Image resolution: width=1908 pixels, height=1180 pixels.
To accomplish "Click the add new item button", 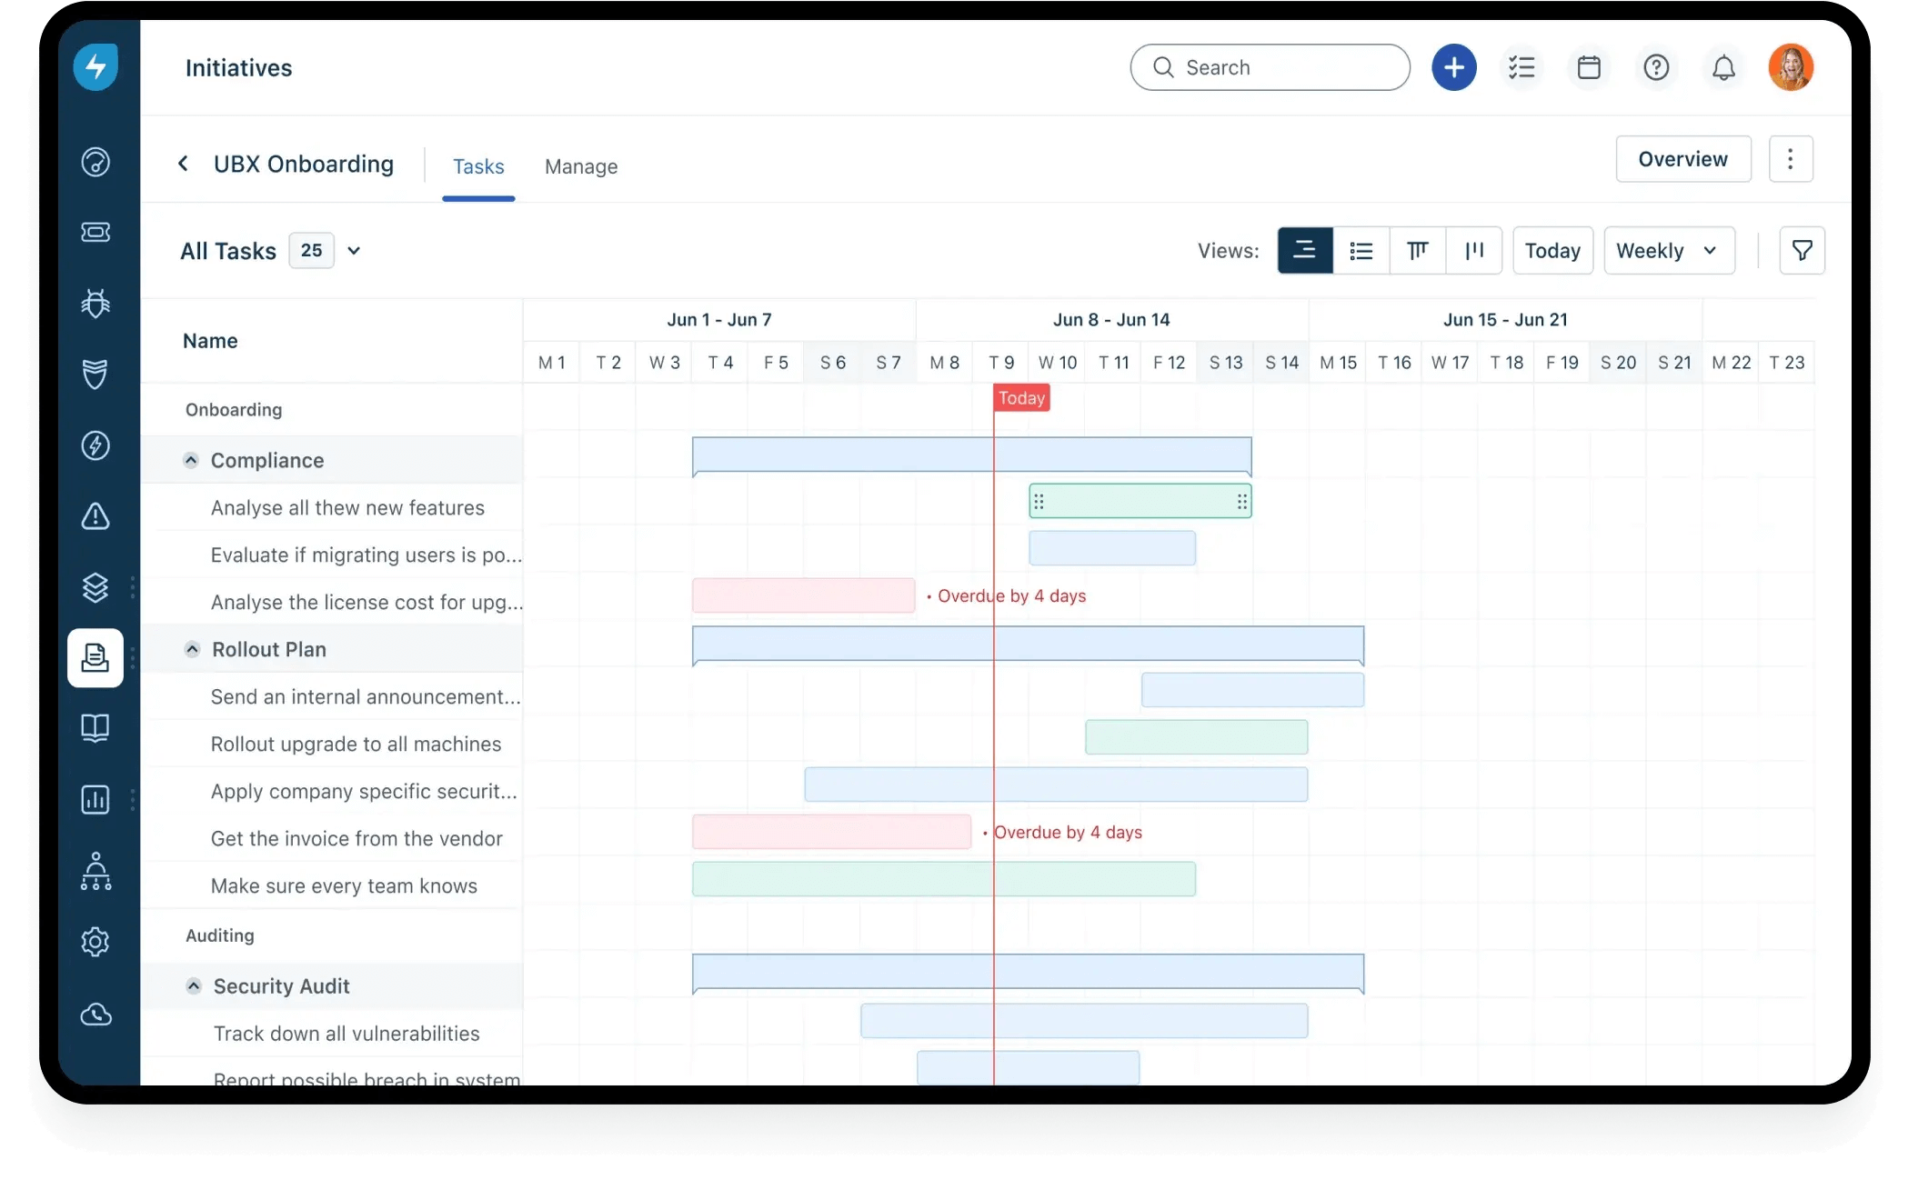I will tap(1454, 66).
